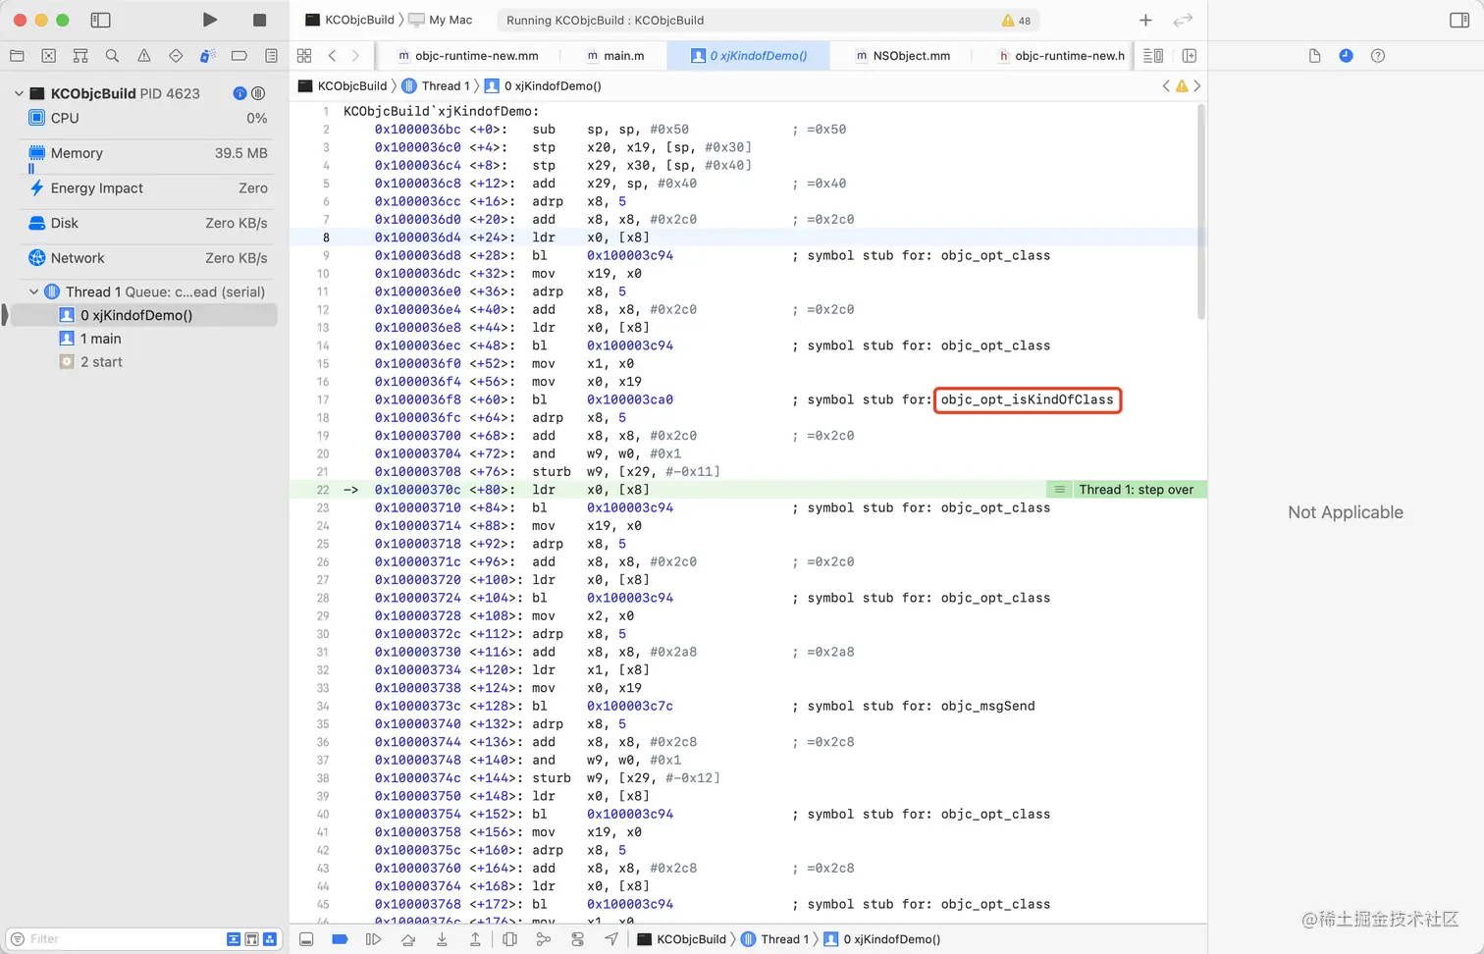Viewport: 1484px width, 954px height.
Task: Collapse the KCObjcBuild PID 4623 process
Action: 19,93
